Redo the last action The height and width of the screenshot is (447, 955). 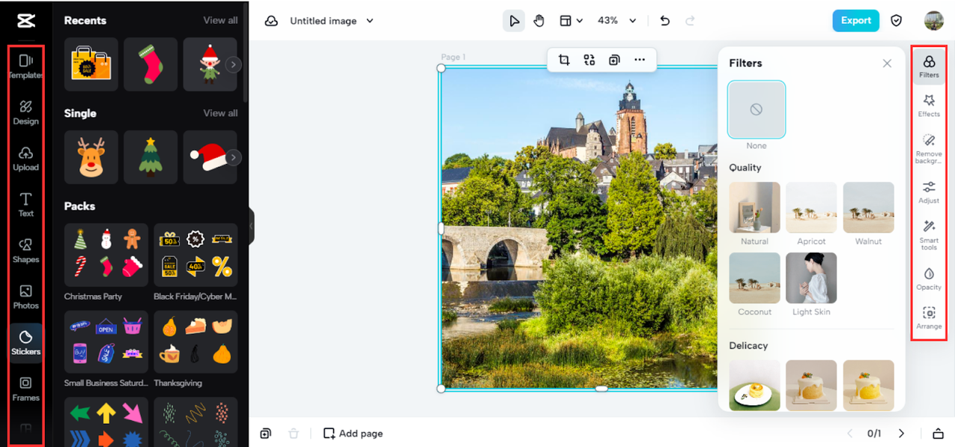click(690, 21)
